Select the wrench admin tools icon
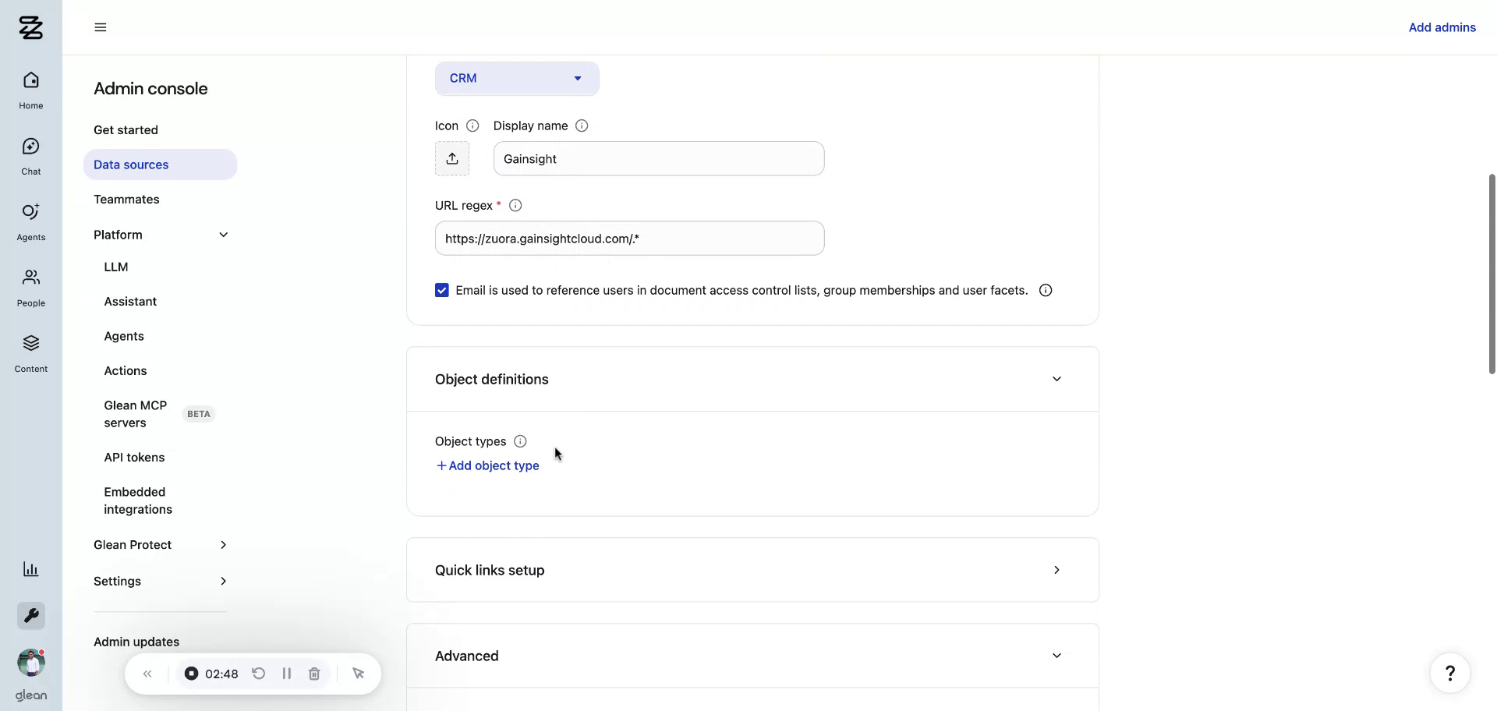This screenshot has height=711, width=1497. [30, 615]
